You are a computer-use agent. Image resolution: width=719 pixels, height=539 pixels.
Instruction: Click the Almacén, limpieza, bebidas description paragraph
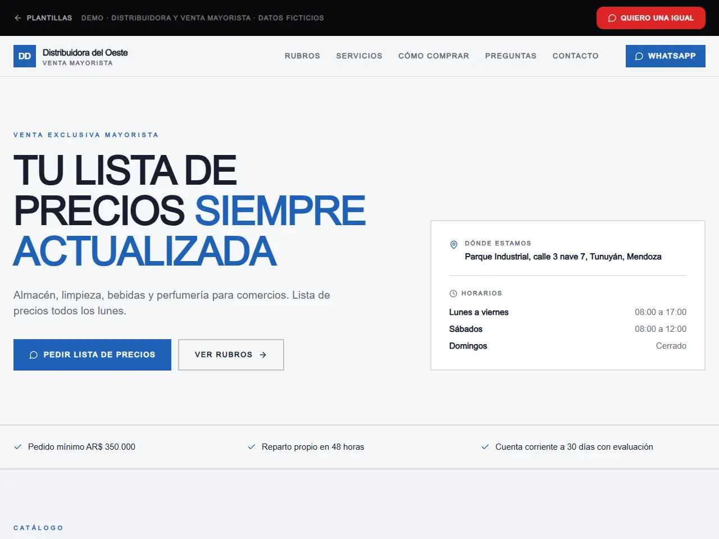click(x=172, y=303)
